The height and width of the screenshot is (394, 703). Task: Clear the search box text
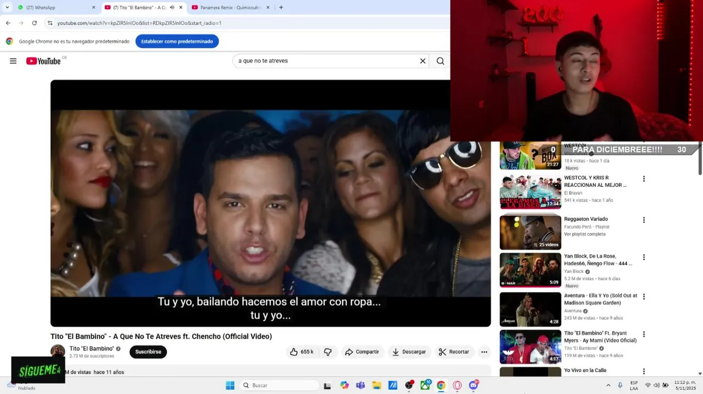(x=422, y=61)
